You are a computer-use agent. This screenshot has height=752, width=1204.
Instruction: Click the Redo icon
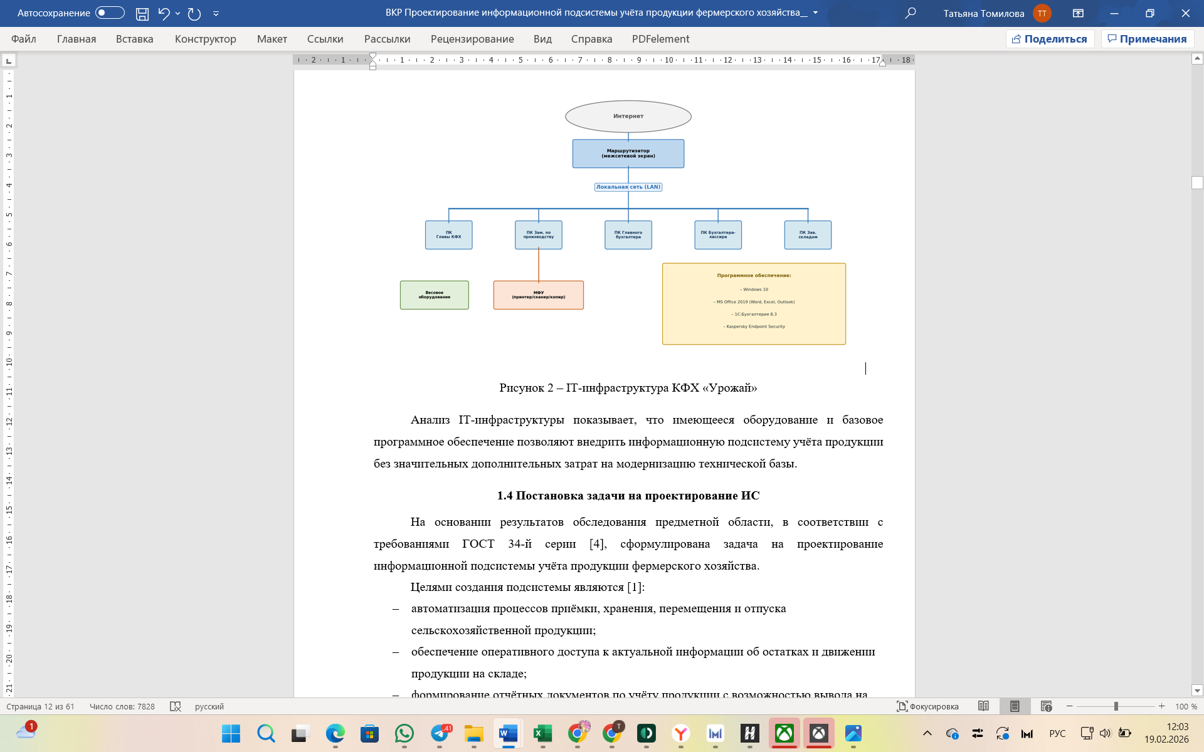194,13
